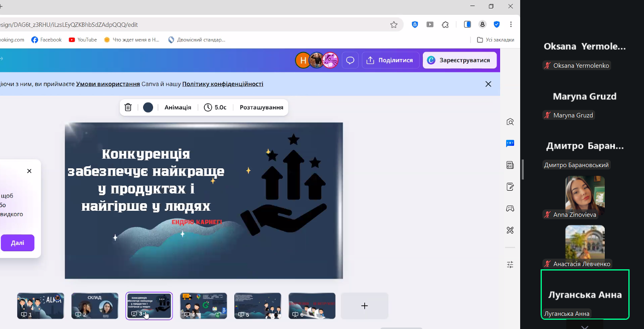Viewport: 644px width, 329px height.
Task: Click the 5.0c page timing control
Action: pyautogui.click(x=215, y=107)
